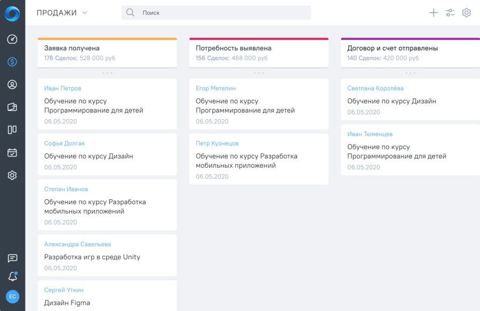Show notifications via the bell icon
The width and height of the screenshot is (480, 311).
coord(13,276)
